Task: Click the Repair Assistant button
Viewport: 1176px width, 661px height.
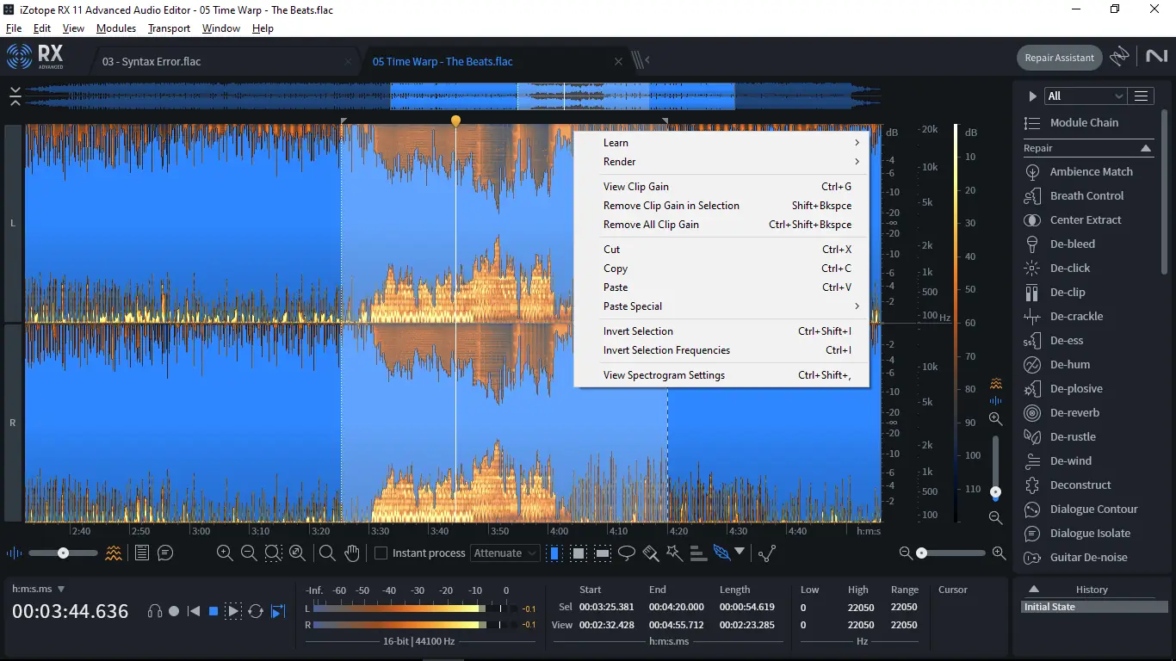Action: tap(1059, 58)
